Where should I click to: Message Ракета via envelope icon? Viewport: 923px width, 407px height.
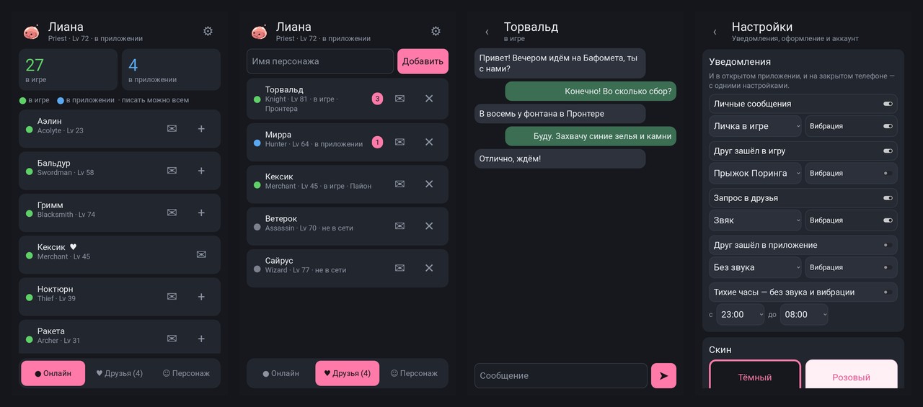click(x=172, y=339)
